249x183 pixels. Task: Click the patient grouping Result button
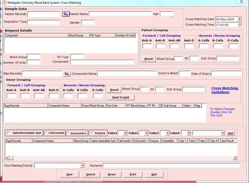pos(149,59)
